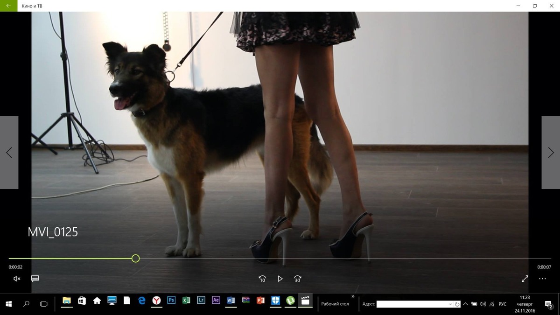Open Photoshop from the taskbar
The width and height of the screenshot is (560, 315).
[x=171, y=301]
